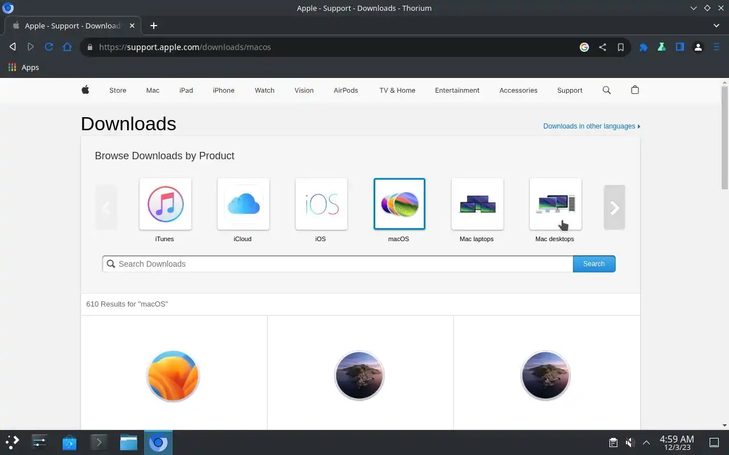Viewport: 729px width, 455px height.
Task: Open the Apple site search magnifier icon
Action: pyautogui.click(x=607, y=90)
